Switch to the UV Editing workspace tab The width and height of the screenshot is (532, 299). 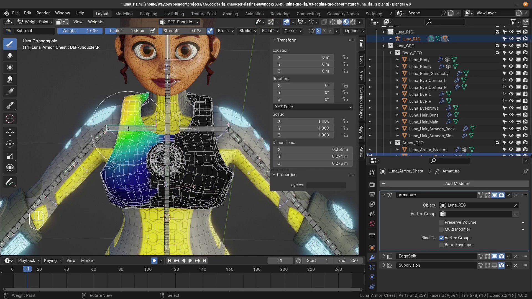pyautogui.click(x=174, y=14)
